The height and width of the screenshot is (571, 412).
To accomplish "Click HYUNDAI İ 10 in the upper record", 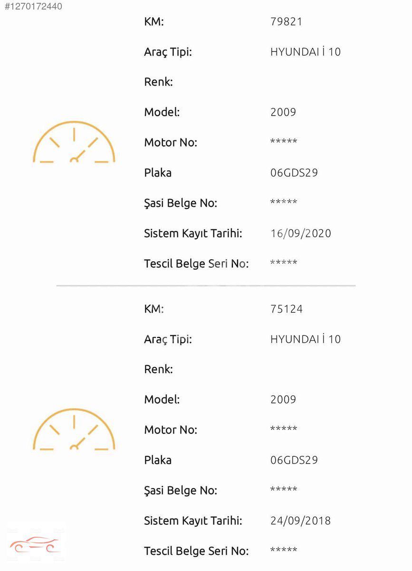I will [x=306, y=52].
